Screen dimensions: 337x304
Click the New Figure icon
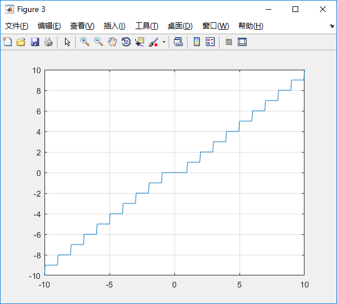(7, 42)
